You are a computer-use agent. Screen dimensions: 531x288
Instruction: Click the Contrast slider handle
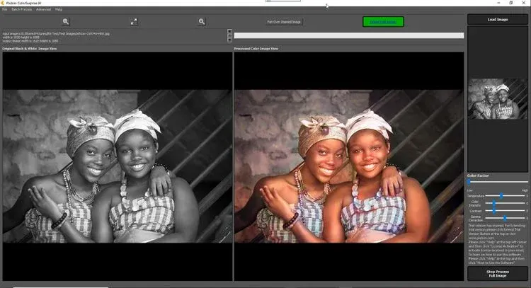[494, 210]
